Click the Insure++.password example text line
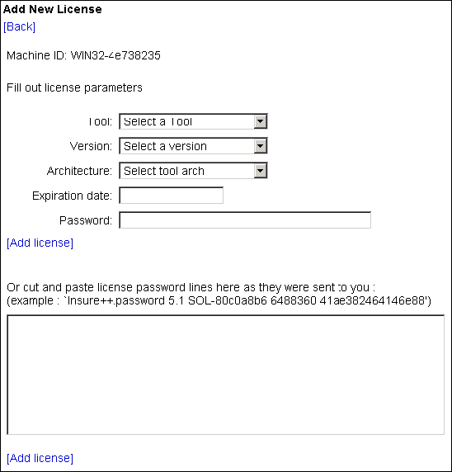This screenshot has height=472, width=452. [219, 300]
